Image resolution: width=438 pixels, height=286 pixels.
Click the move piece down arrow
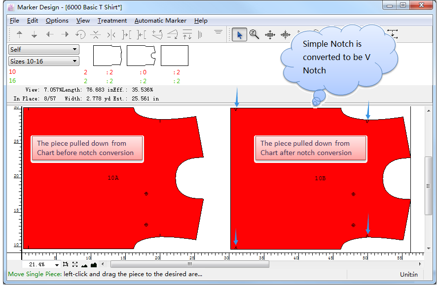click(35, 34)
